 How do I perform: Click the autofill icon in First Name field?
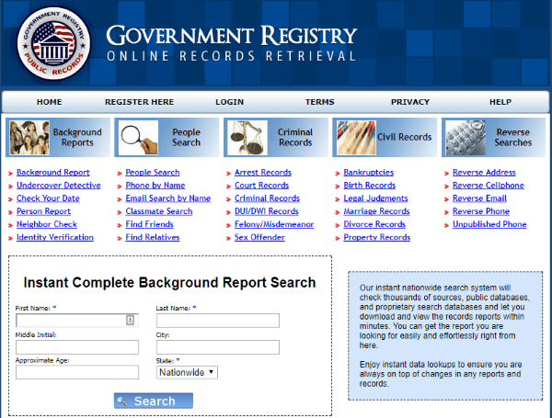click(130, 321)
